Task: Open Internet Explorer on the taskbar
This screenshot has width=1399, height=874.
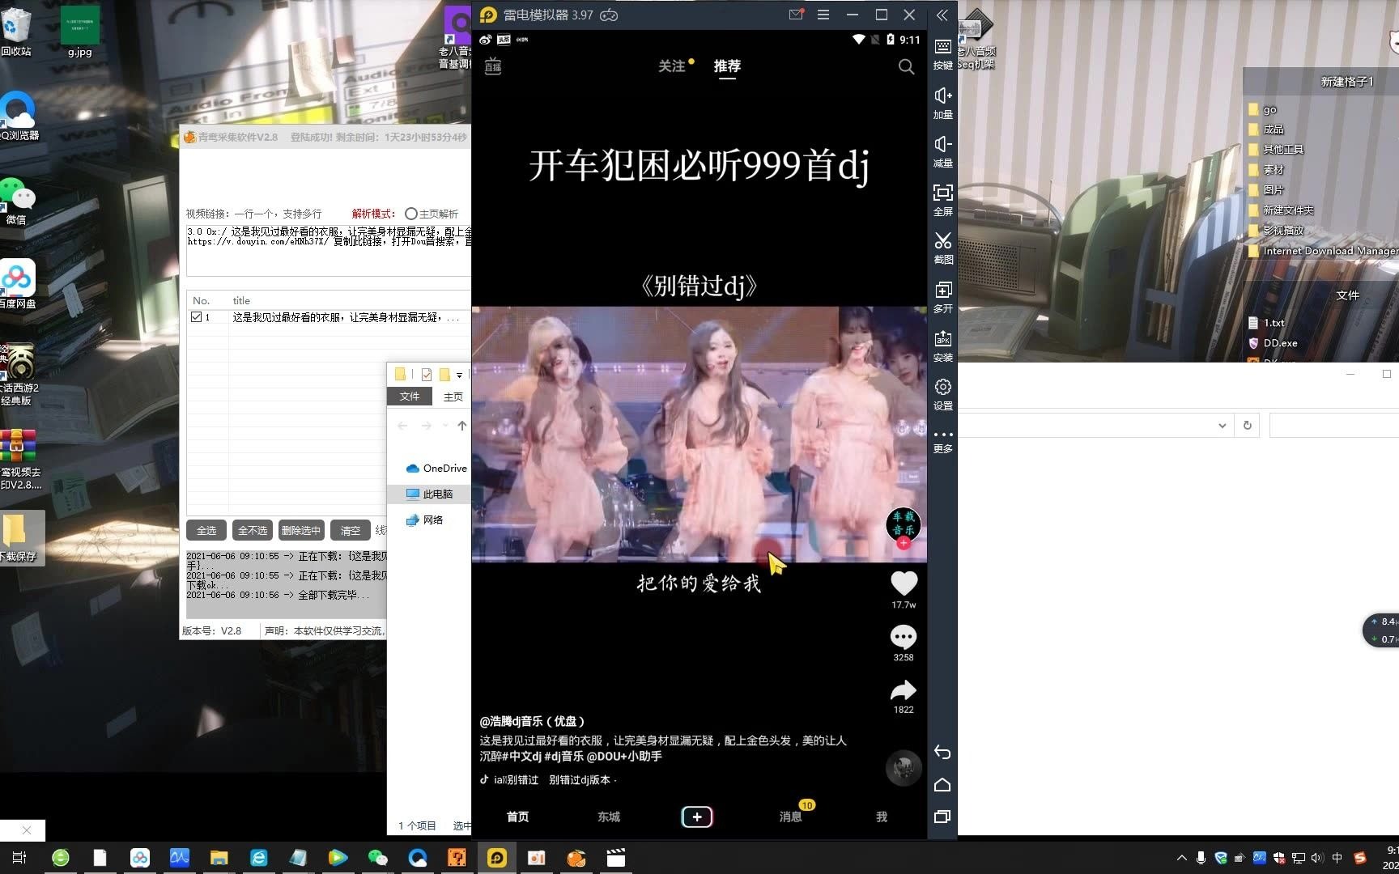Action: [x=258, y=858]
